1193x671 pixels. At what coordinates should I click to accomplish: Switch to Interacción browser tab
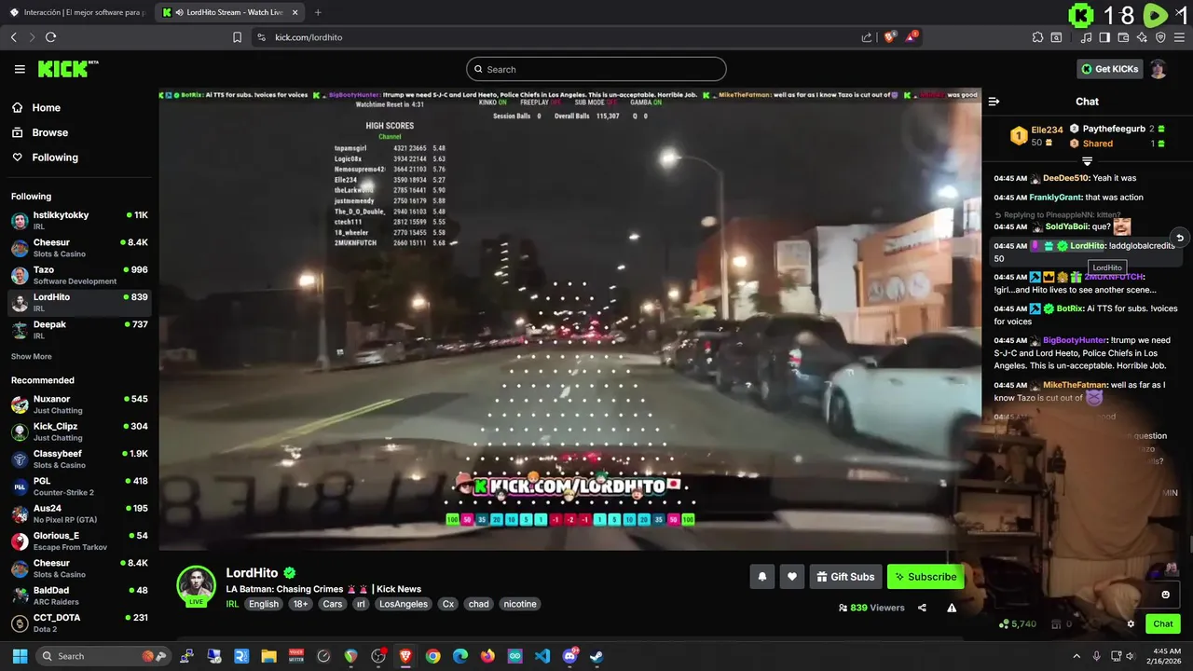click(x=77, y=12)
